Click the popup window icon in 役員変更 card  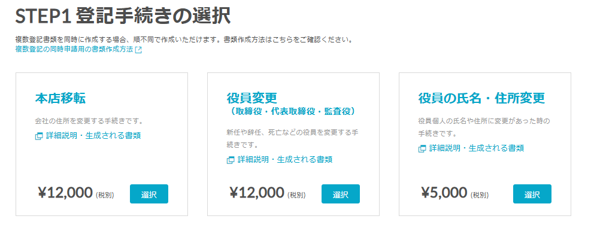pyautogui.click(x=231, y=160)
